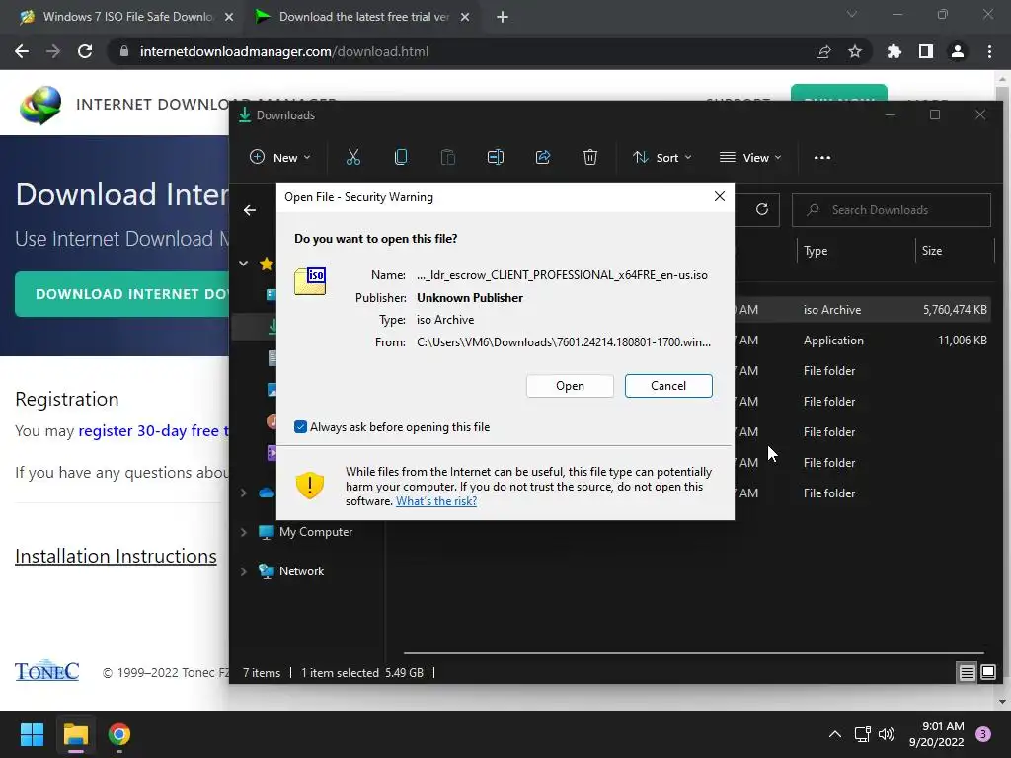Open Windows Start menu
The image size is (1011, 758).
point(32,734)
